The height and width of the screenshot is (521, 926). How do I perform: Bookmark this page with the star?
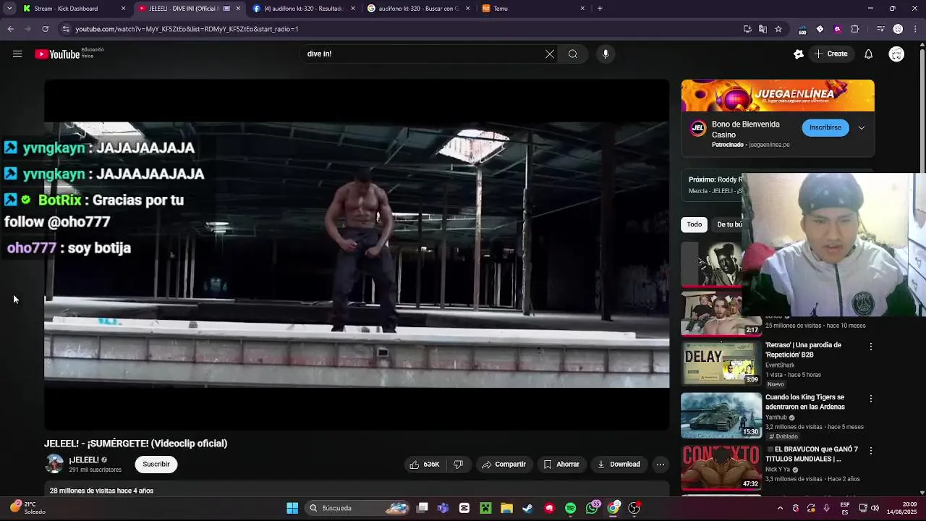coord(778,29)
